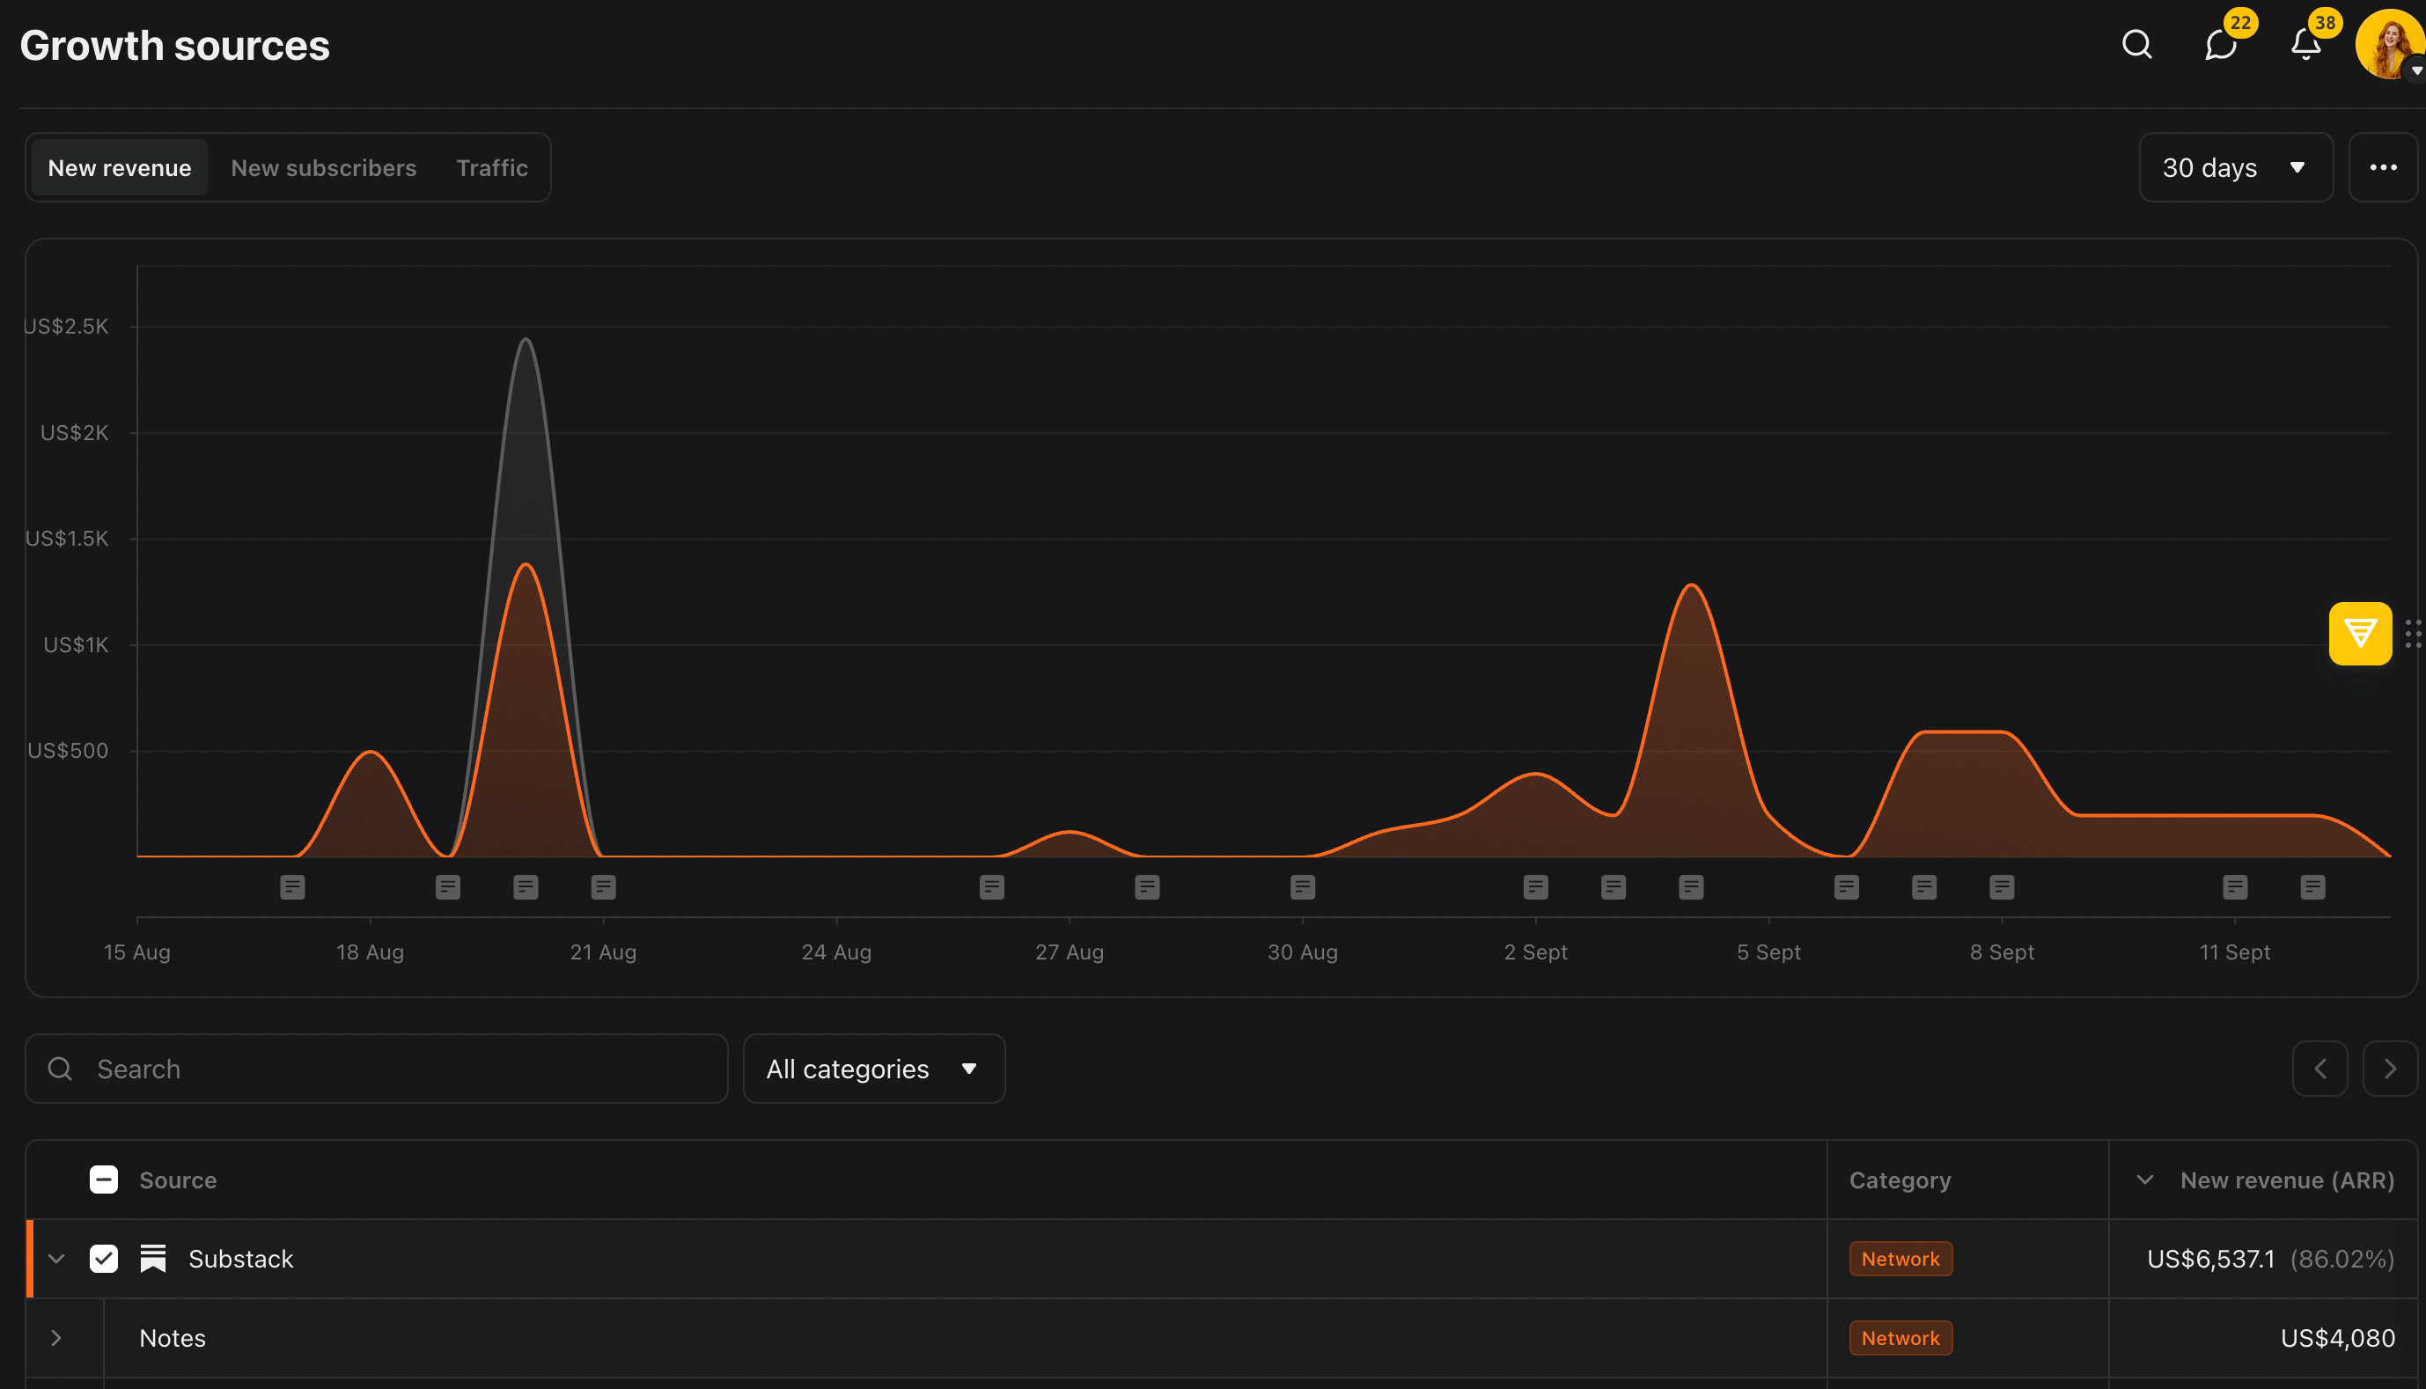Open the 30 days range dropdown
The image size is (2426, 1389).
2234,168
